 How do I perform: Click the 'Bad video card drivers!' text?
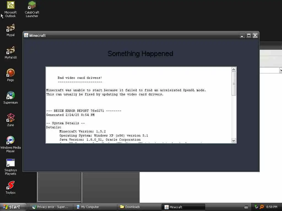point(80,78)
